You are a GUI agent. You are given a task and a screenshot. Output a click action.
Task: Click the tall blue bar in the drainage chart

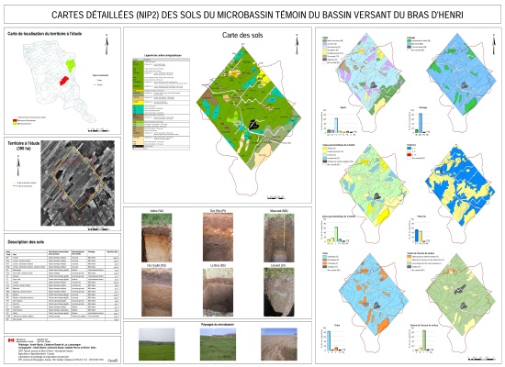421,123
